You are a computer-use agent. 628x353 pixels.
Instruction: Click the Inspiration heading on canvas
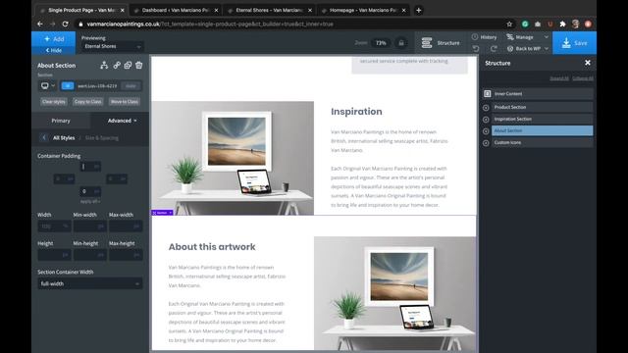(356, 112)
